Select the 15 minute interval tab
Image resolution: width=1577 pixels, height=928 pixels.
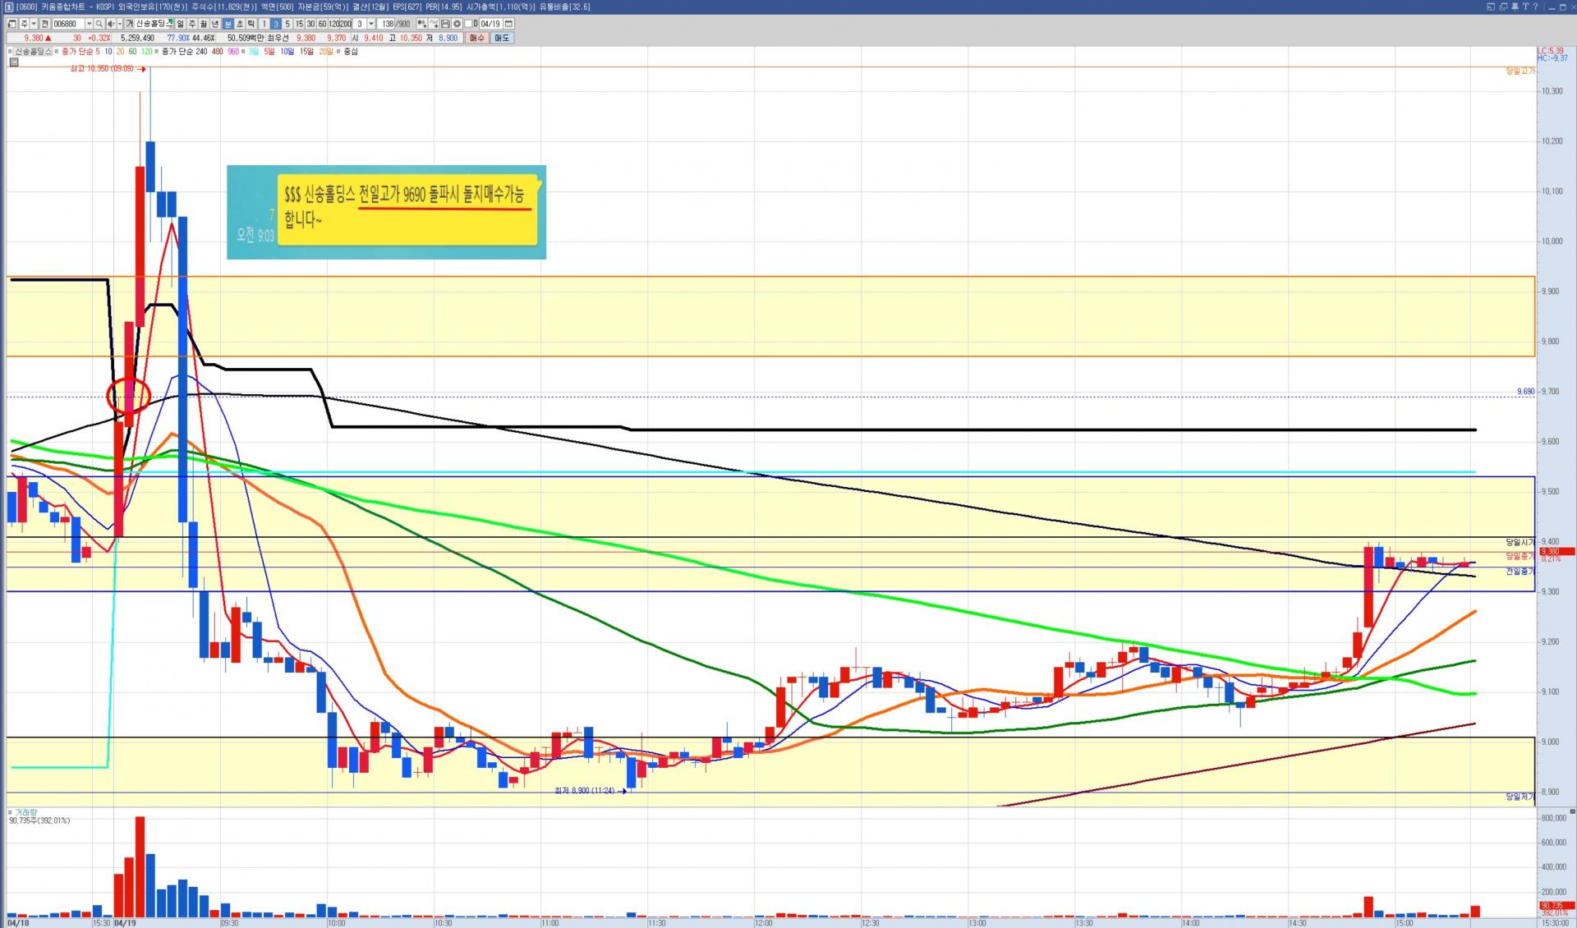coord(299,24)
